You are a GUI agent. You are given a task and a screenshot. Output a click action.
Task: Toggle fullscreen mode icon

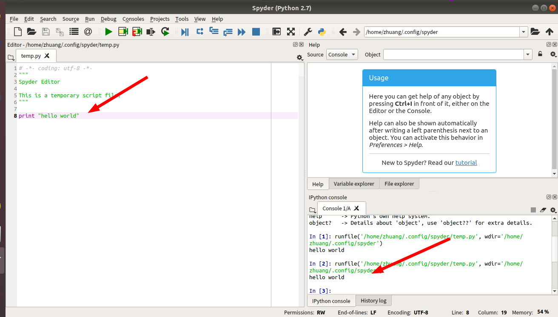[x=291, y=31]
